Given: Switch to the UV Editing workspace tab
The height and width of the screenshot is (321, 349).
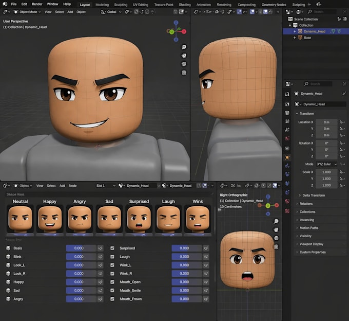Looking at the screenshot, I should (x=141, y=5).
